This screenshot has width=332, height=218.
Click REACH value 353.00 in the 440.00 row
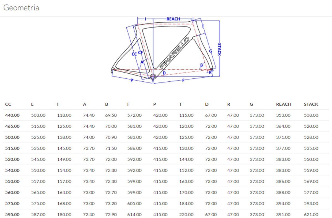coord(283,115)
